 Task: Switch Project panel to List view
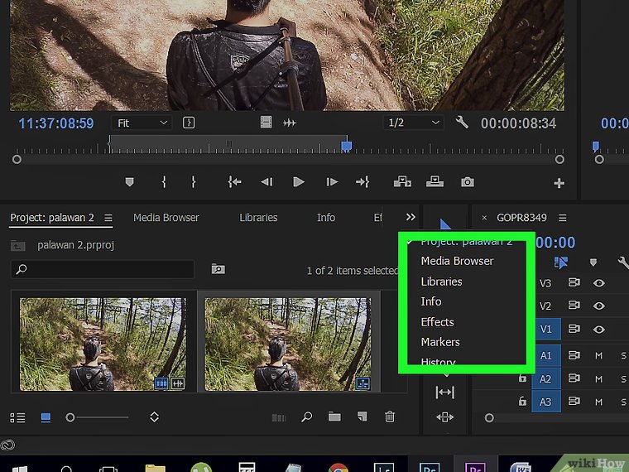[x=17, y=417]
